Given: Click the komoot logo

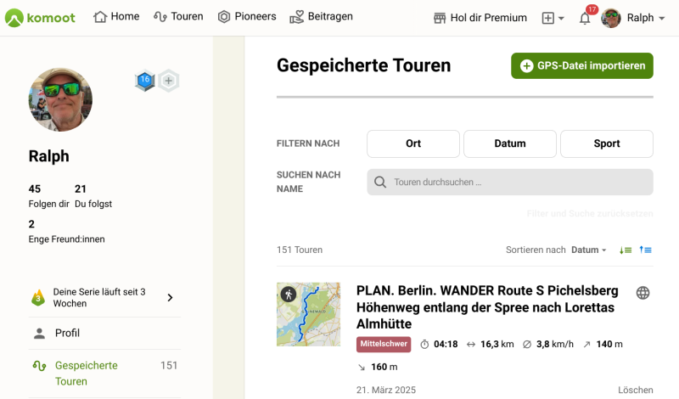Looking at the screenshot, I should pos(40,17).
